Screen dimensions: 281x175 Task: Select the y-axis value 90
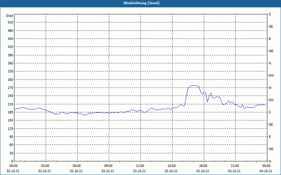coord(11,137)
